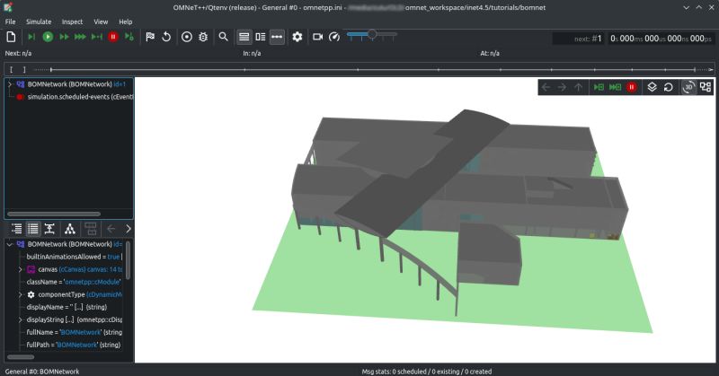
Task: Click the speedometer animation speed icon
Action: (x=334, y=37)
